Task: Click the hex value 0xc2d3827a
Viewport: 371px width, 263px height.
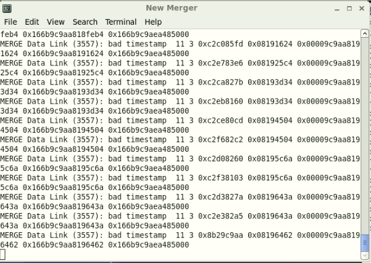Action: (x=212, y=197)
